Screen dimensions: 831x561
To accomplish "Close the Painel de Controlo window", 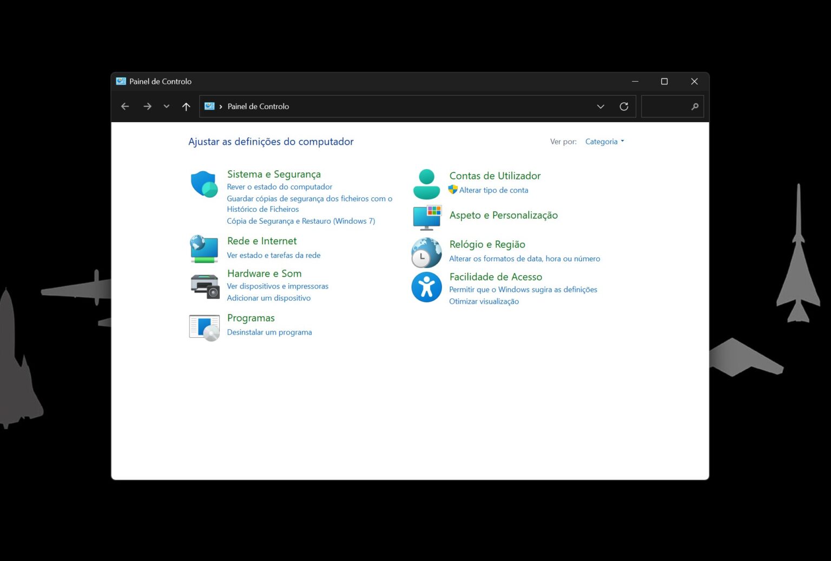I will click(x=694, y=81).
